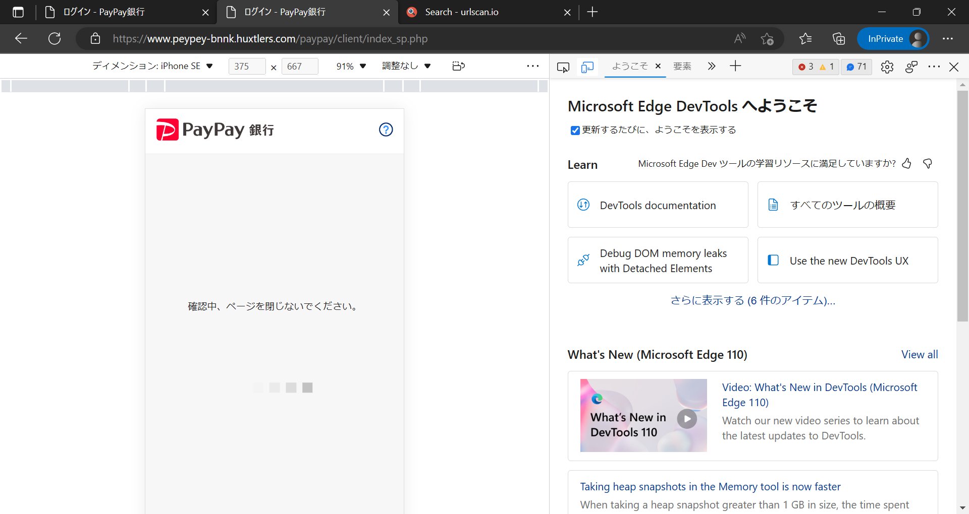Viewport: 969px width, 514px height.
Task: Expand さらに表示する (6 件のアイテム) link
Action: (752, 300)
